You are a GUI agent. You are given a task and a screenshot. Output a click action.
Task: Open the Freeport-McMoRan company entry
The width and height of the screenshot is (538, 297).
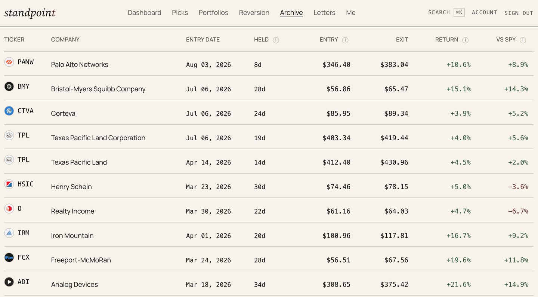[81, 260]
